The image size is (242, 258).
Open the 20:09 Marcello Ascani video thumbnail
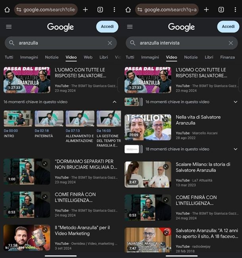coord(148,127)
